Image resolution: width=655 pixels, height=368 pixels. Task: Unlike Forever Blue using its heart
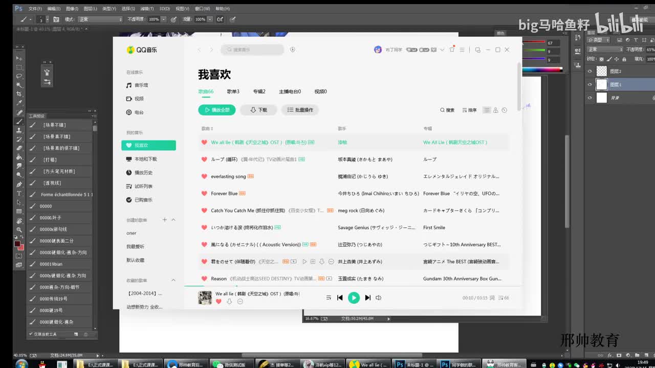(x=204, y=193)
